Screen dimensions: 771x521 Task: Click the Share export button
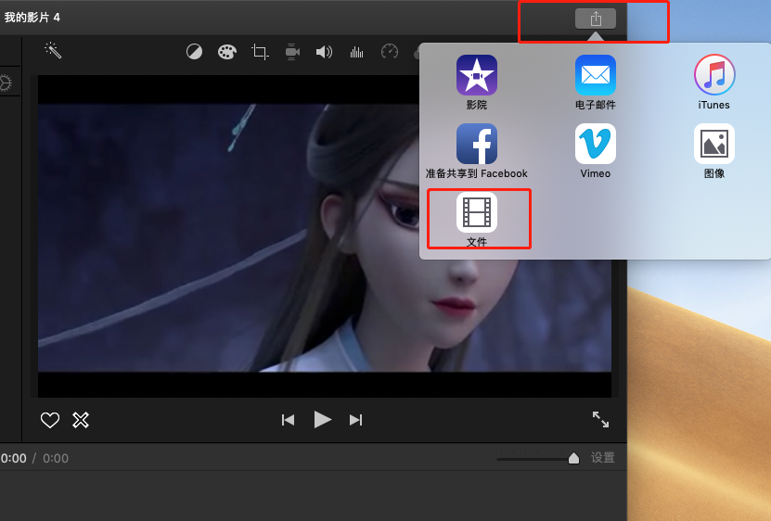pos(596,19)
